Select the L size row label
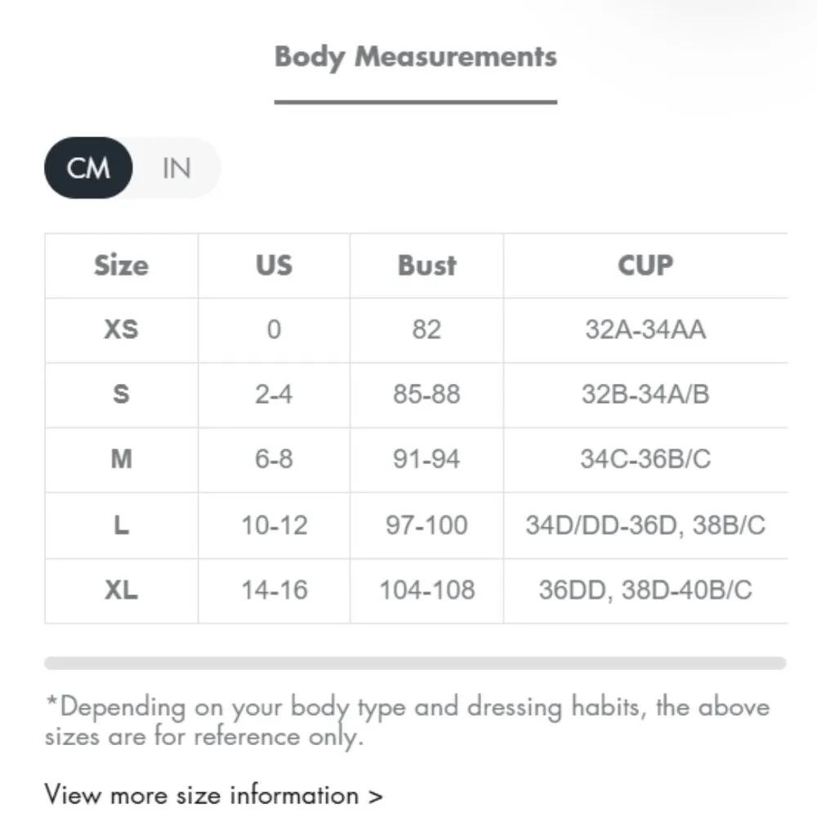 (121, 525)
